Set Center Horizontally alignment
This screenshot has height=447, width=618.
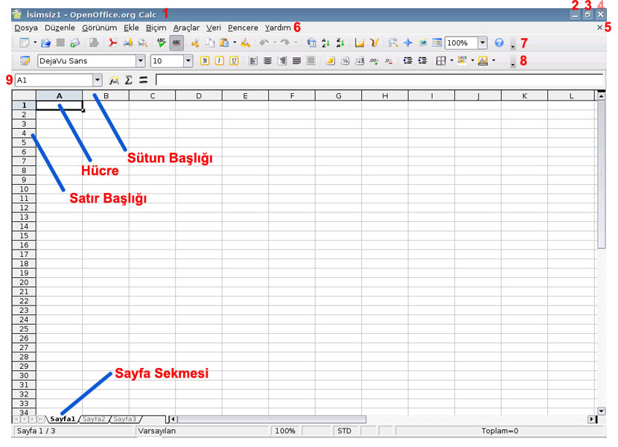point(267,61)
